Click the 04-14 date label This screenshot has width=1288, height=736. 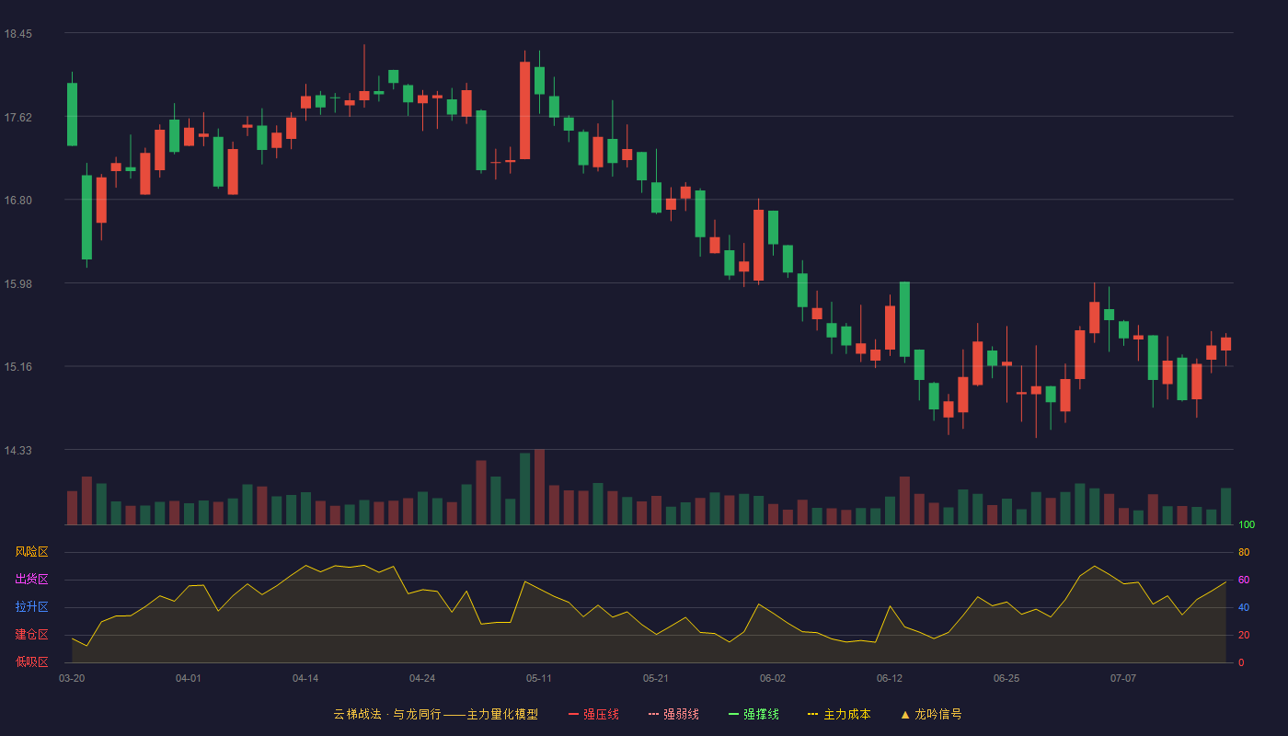[305, 678]
